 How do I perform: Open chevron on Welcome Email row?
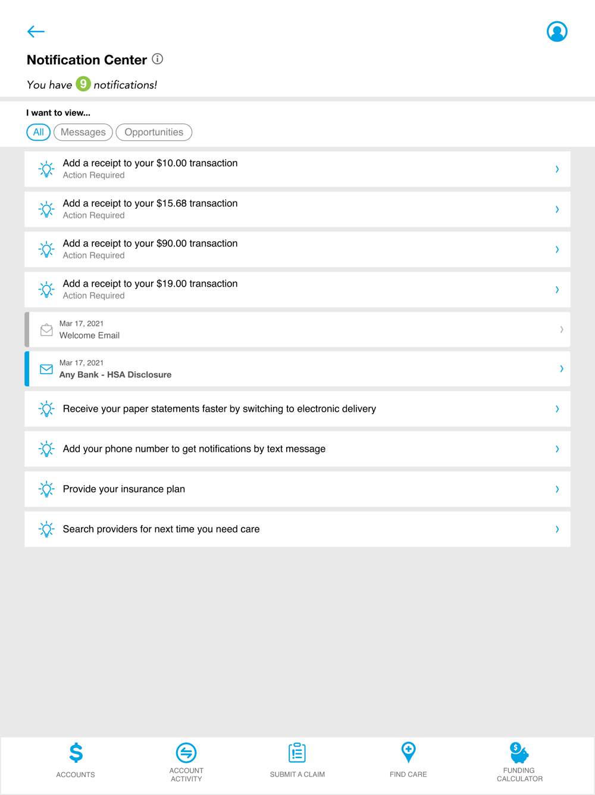[x=561, y=330]
